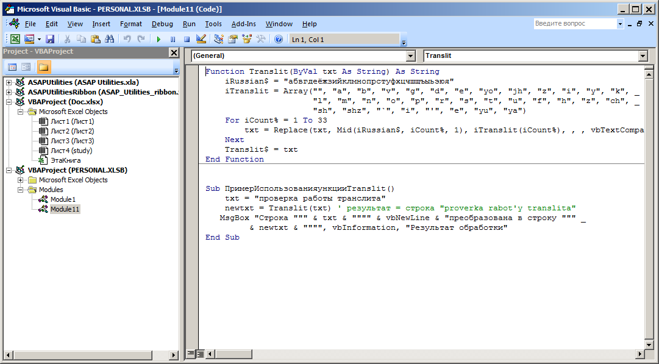This screenshot has height=364, width=659.
Task: Click the Undo arrow icon
Action: coord(127,39)
